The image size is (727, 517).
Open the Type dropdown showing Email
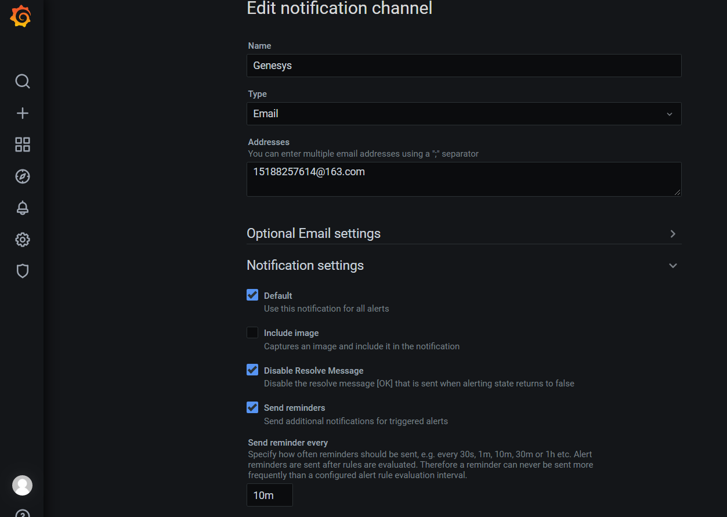[x=464, y=114]
